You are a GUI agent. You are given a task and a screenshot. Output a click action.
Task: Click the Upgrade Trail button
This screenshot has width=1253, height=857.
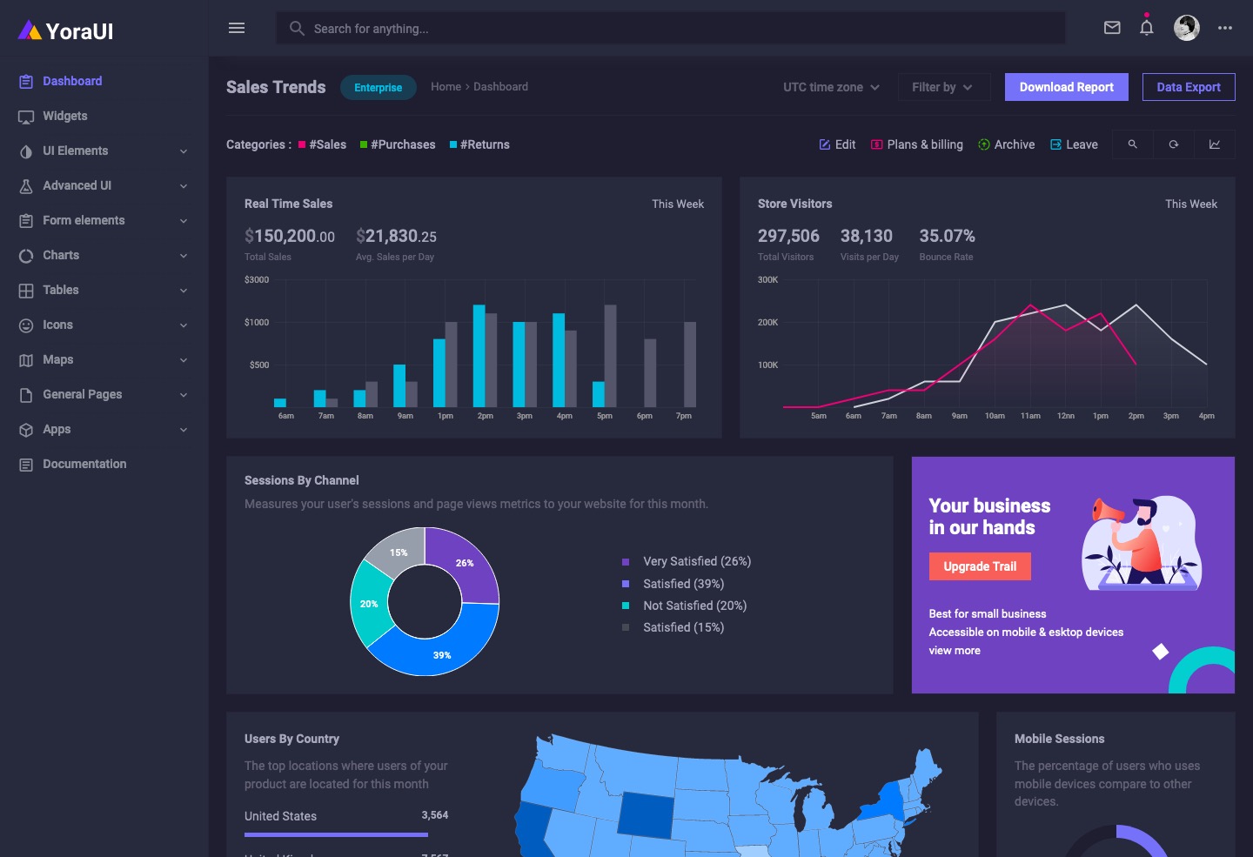(980, 566)
